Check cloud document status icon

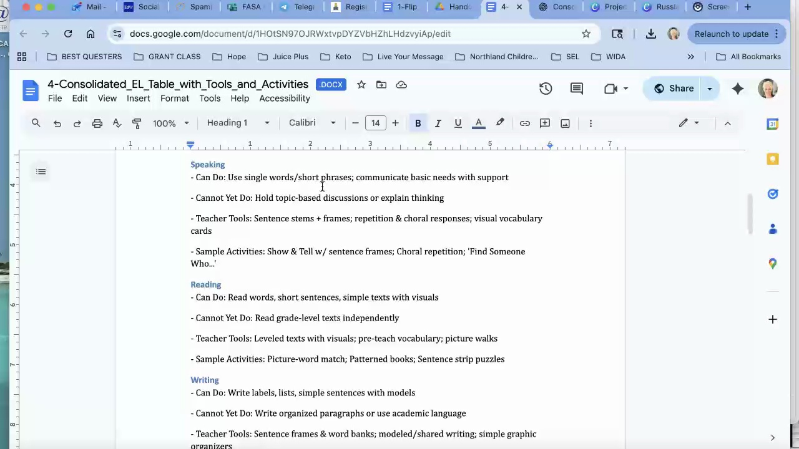[401, 85]
